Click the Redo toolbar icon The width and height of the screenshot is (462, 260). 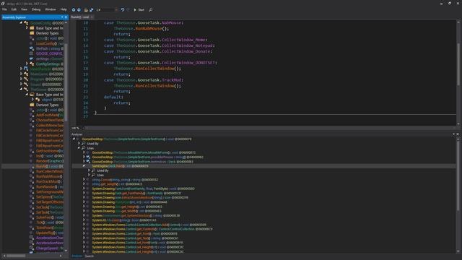pos(128,9)
